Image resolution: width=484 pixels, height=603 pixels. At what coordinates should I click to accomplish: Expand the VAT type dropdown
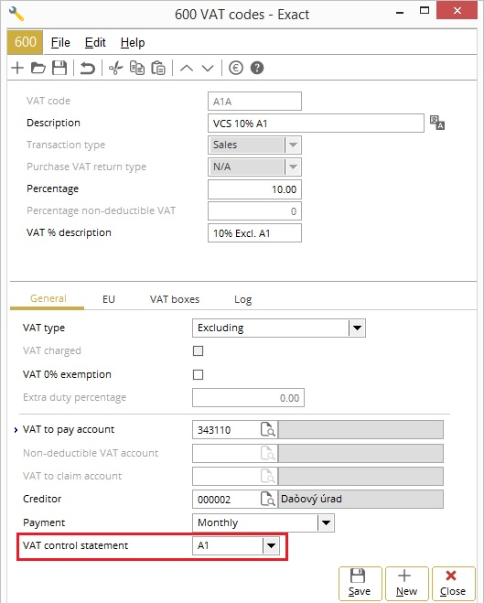tap(357, 328)
